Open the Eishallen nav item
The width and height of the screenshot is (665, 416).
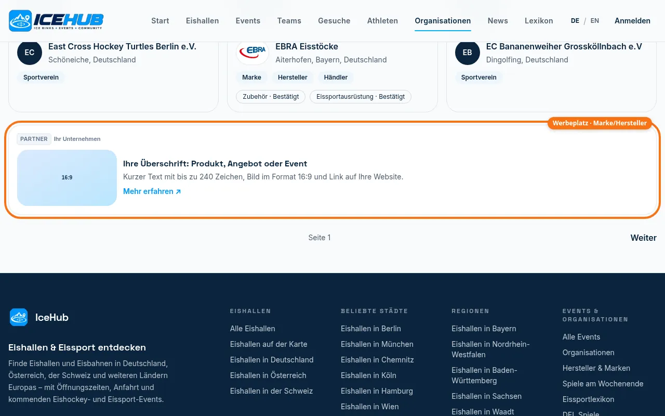coord(203,21)
